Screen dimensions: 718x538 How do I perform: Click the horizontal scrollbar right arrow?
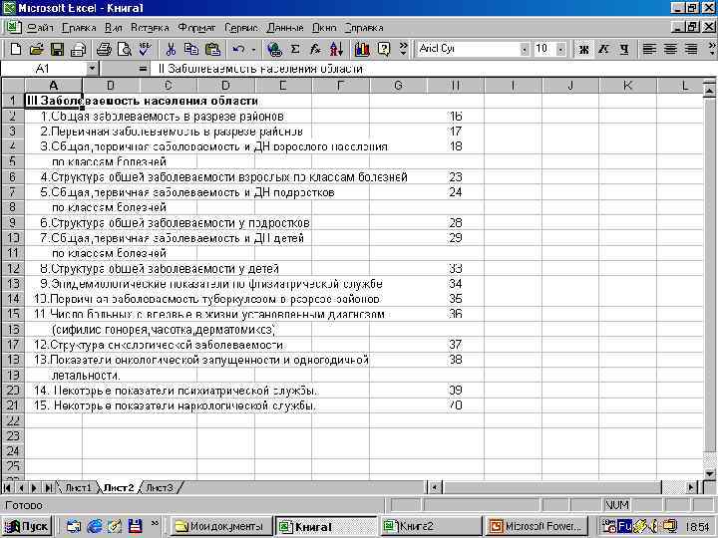(x=692, y=487)
